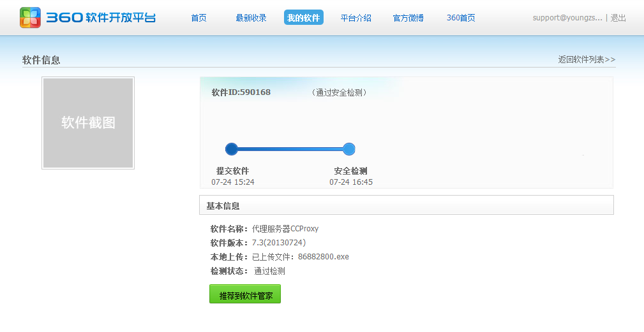
Task: Open the 官方微博 navigation link
Action: (408, 18)
